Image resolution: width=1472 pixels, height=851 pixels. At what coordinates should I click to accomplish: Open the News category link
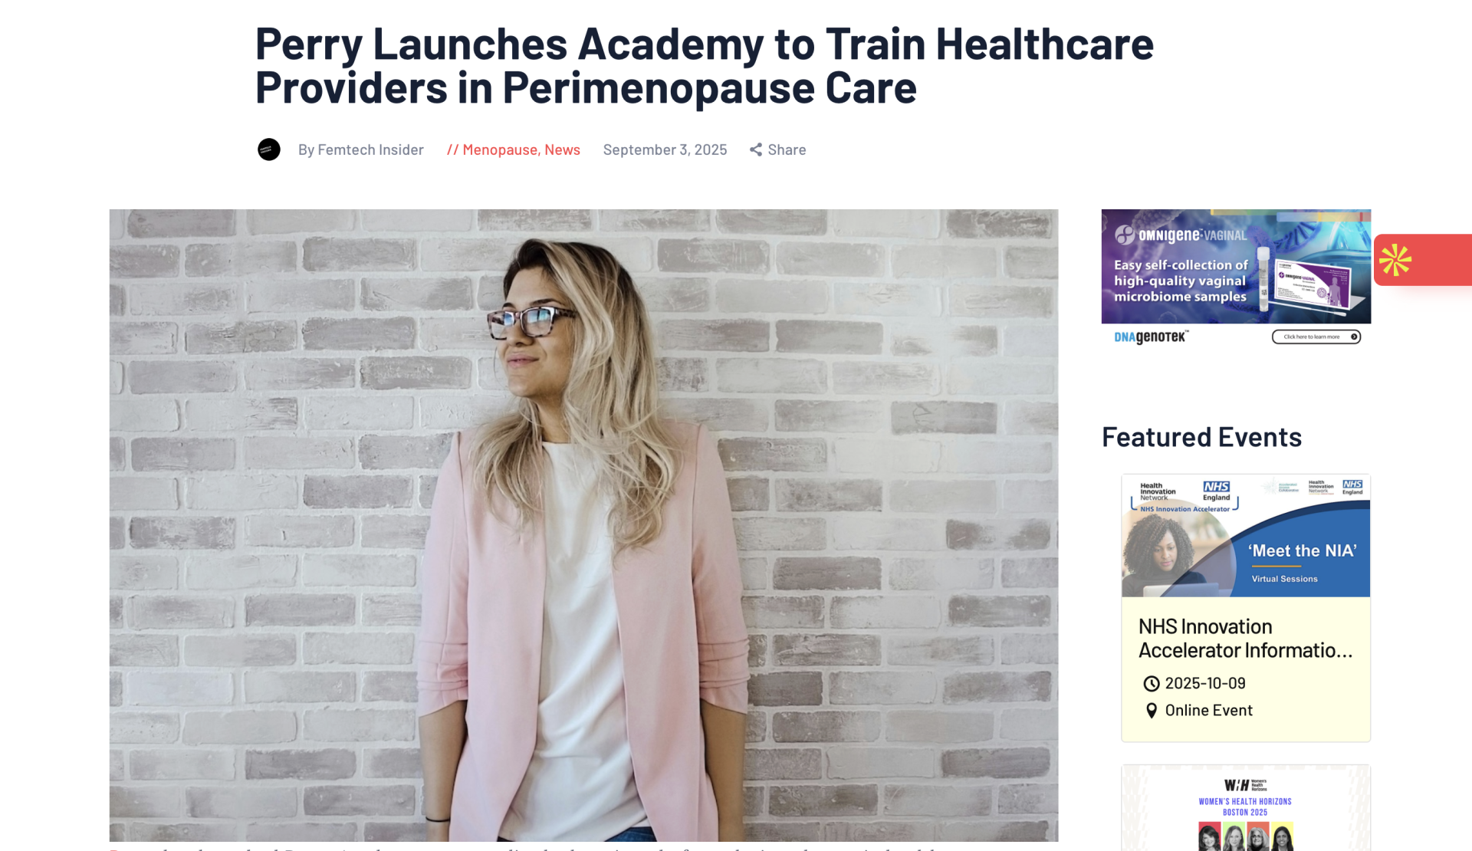[x=562, y=149]
